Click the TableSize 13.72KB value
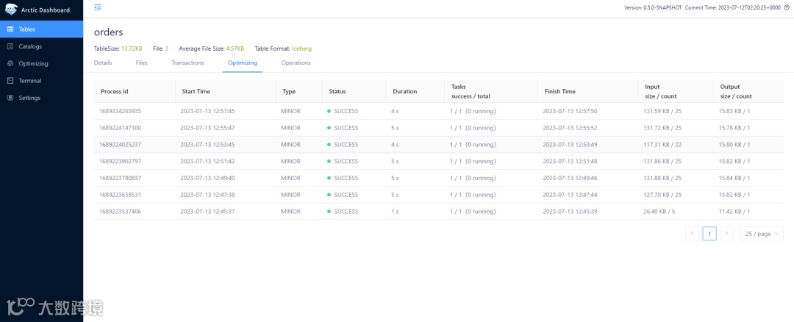Screen dimensions: 794x322 tap(132, 49)
